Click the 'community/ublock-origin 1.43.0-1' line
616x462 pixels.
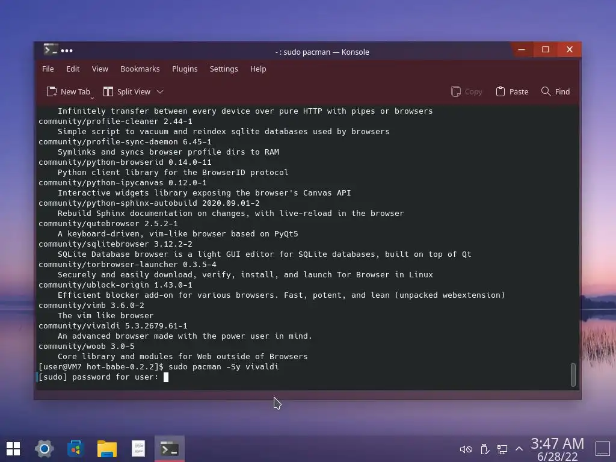click(x=115, y=285)
